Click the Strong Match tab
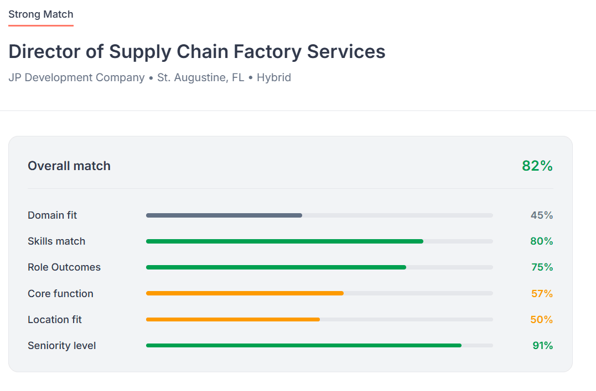 pyautogui.click(x=41, y=14)
